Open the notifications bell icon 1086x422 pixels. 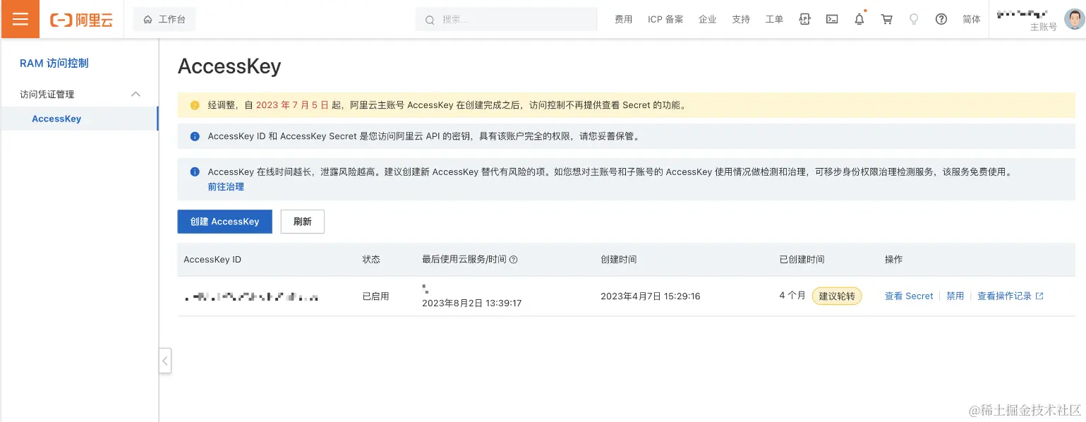click(x=859, y=20)
